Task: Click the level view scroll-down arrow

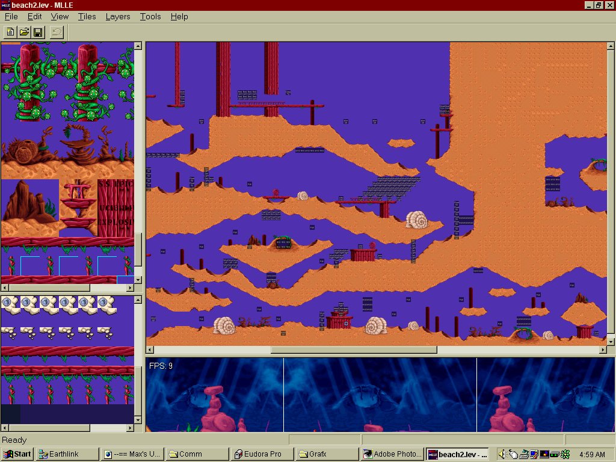Action: point(611,342)
